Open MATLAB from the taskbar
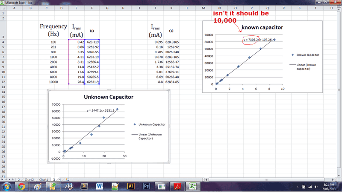 click(68, 187)
